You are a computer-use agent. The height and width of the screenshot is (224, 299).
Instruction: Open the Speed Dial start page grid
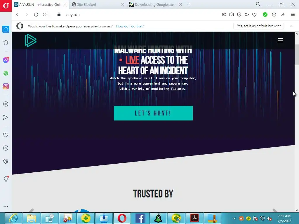45,15
